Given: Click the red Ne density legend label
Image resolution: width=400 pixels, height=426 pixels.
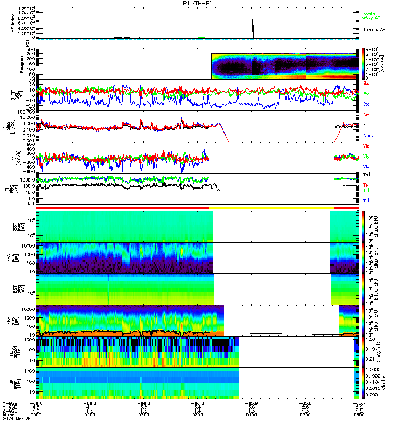Looking at the screenshot, I should tap(366, 114).
